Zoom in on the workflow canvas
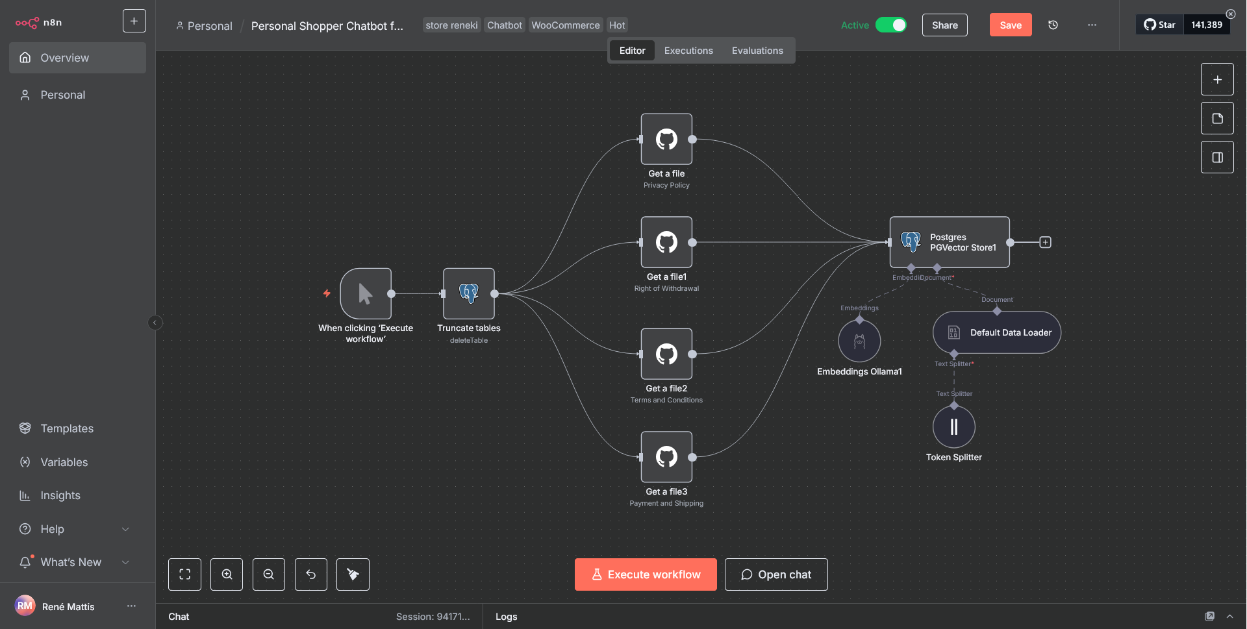The height and width of the screenshot is (629, 1247). (227, 574)
